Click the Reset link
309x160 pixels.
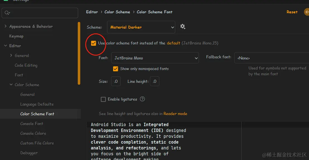pos(292,12)
